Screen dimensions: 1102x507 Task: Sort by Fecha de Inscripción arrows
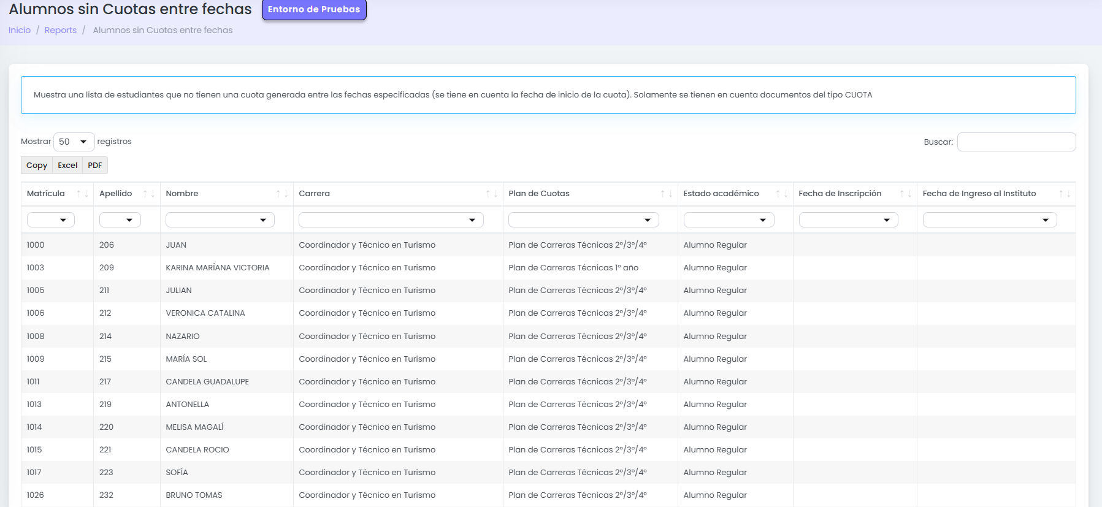[906, 194]
